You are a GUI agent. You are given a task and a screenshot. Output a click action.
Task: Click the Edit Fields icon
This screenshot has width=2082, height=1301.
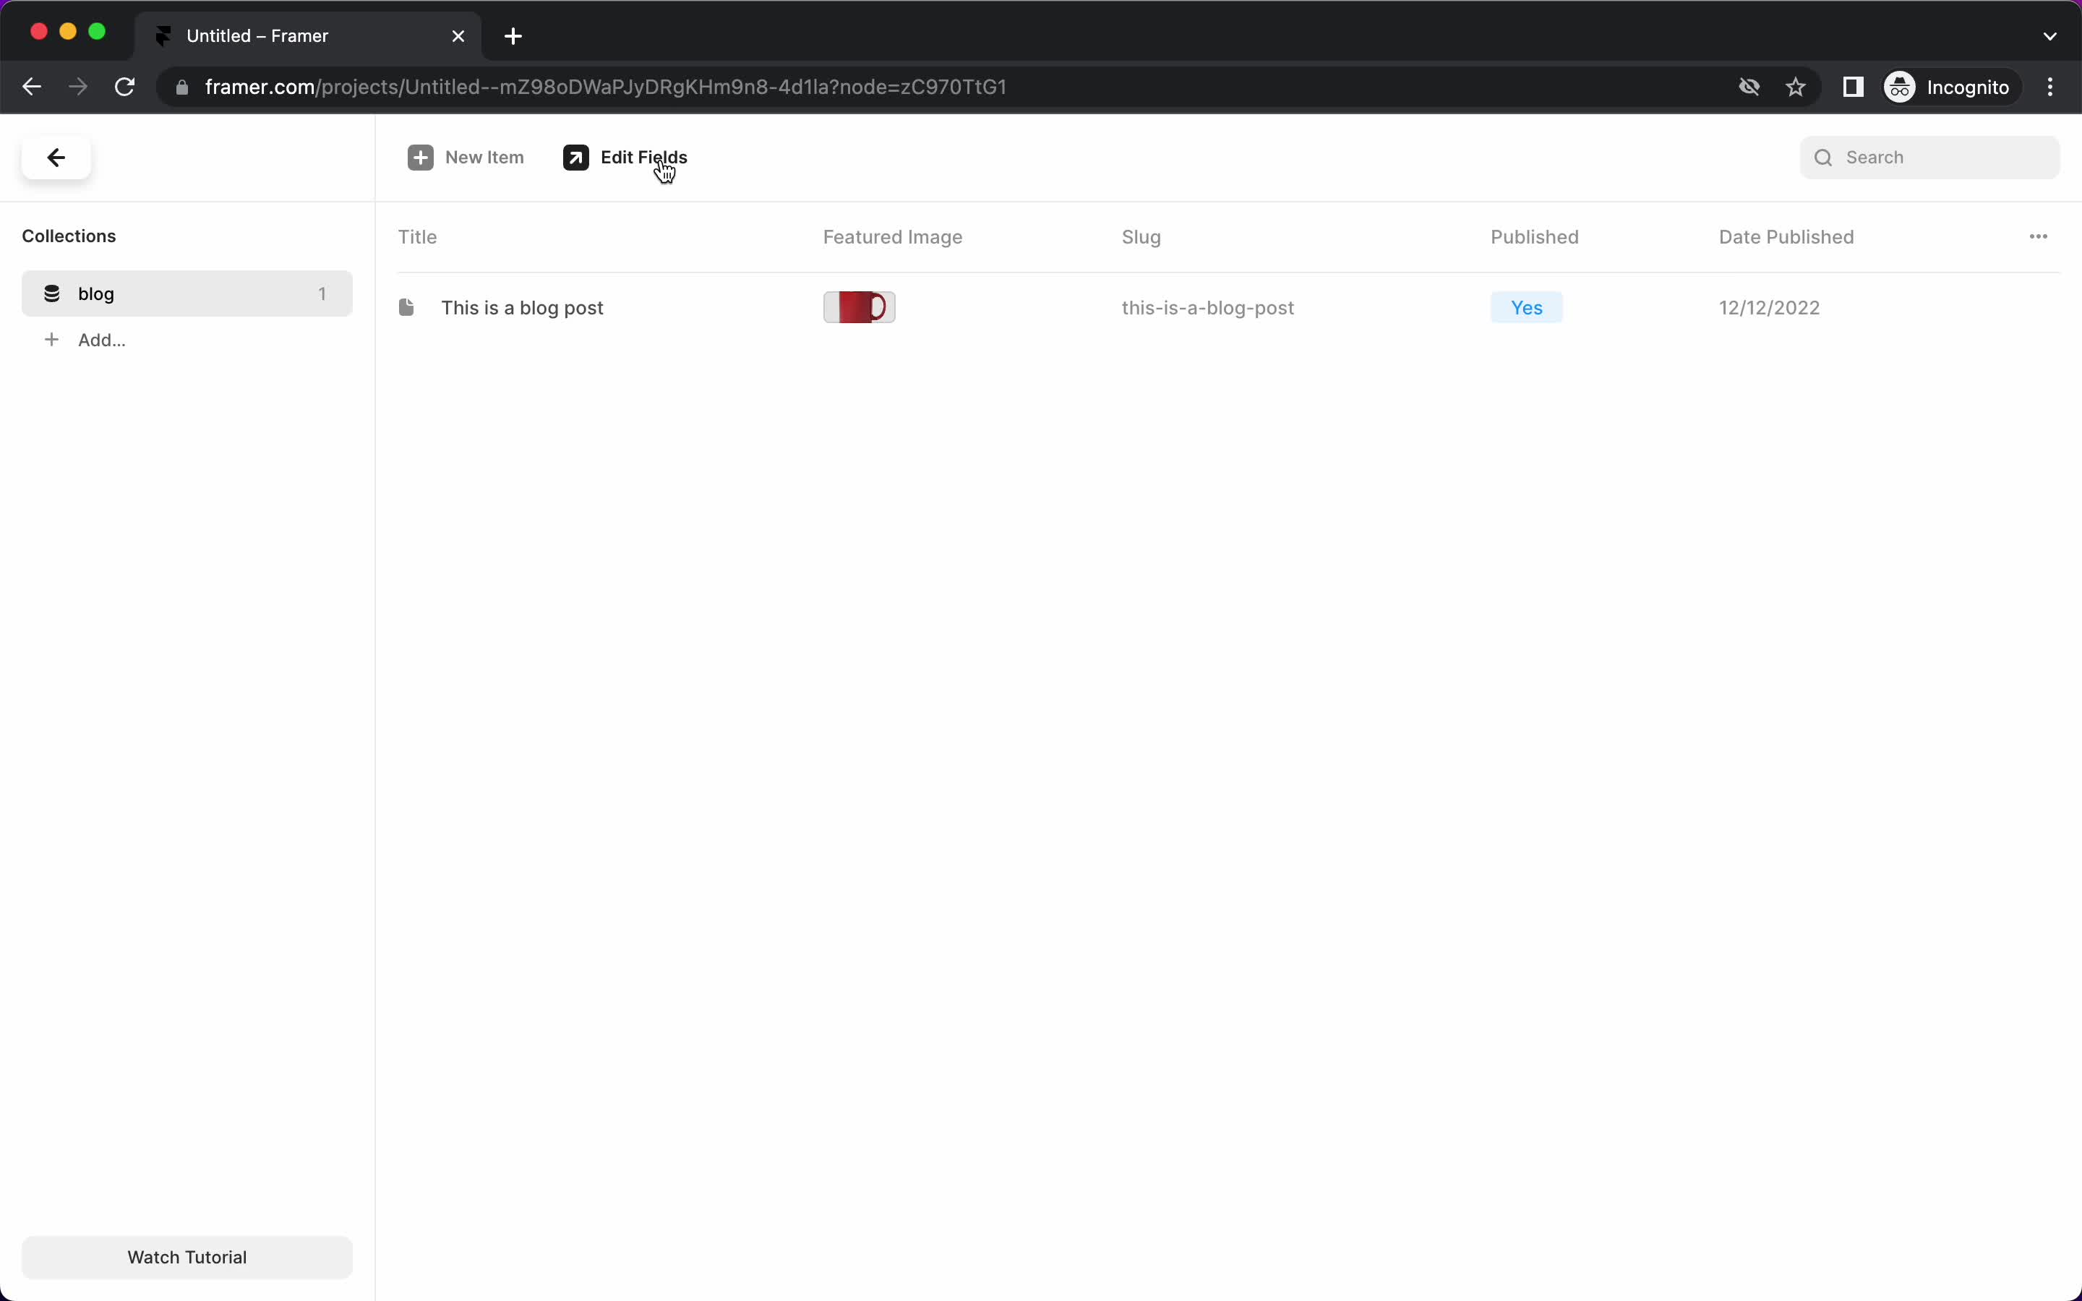tap(577, 158)
